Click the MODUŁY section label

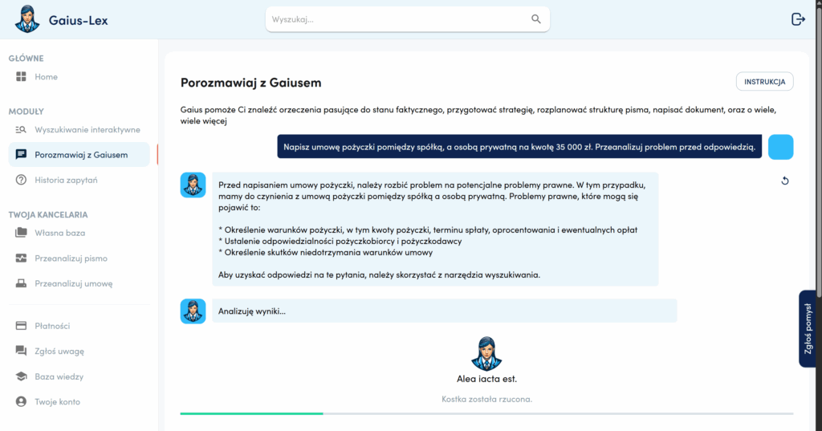(x=26, y=111)
